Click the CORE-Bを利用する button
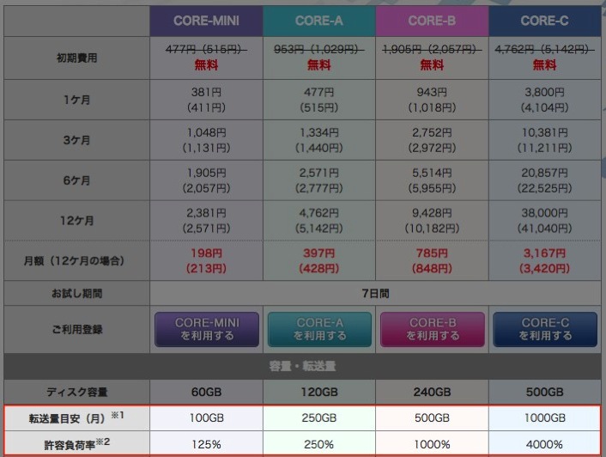 [432, 329]
